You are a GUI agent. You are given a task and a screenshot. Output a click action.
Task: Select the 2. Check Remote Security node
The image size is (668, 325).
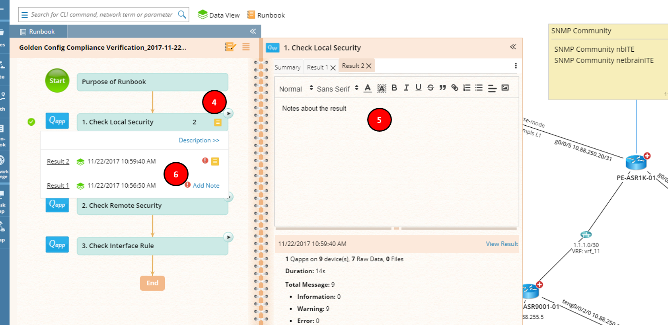click(x=152, y=206)
